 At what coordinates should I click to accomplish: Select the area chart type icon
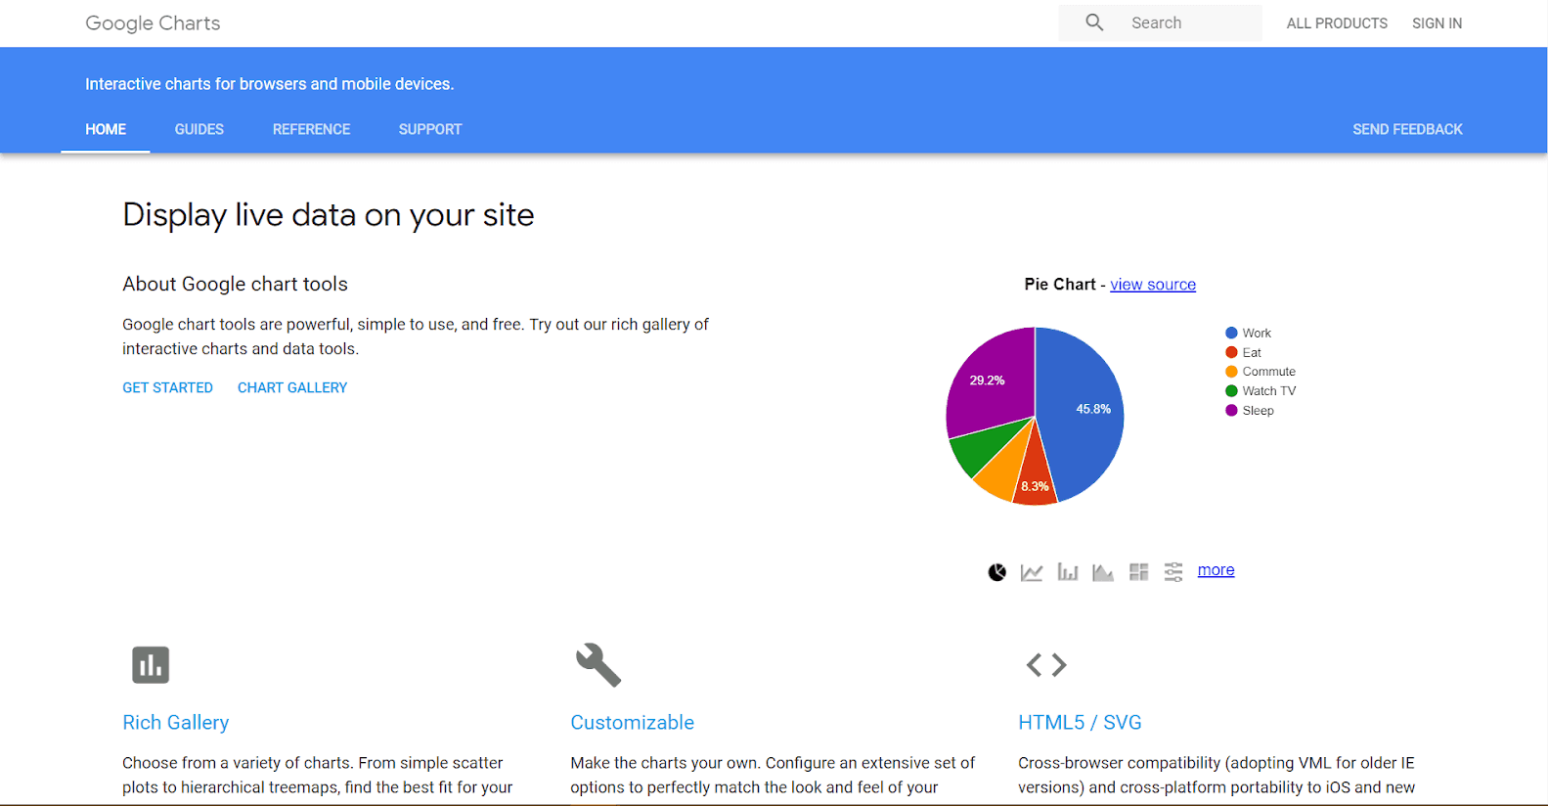click(1103, 572)
